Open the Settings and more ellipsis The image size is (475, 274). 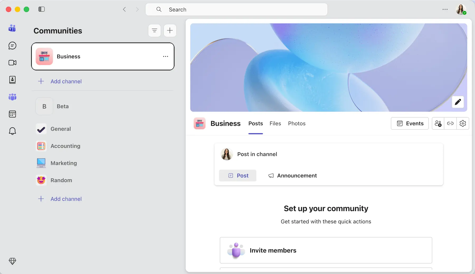[x=445, y=10]
